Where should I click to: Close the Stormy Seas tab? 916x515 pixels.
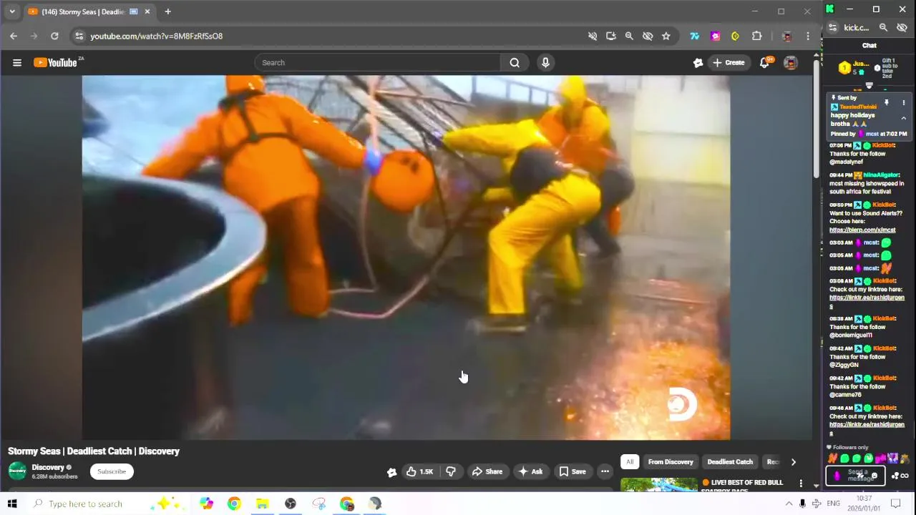click(x=147, y=11)
